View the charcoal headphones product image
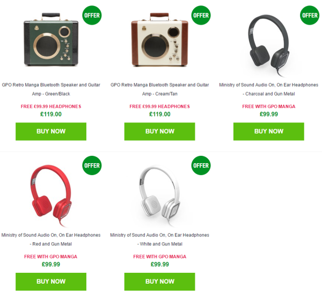Image resolution: width=322 pixels, height=297 pixels. click(269, 46)
